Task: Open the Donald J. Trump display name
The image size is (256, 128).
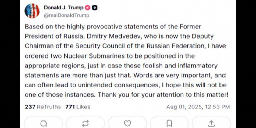Action: click(x=63, y=8)
